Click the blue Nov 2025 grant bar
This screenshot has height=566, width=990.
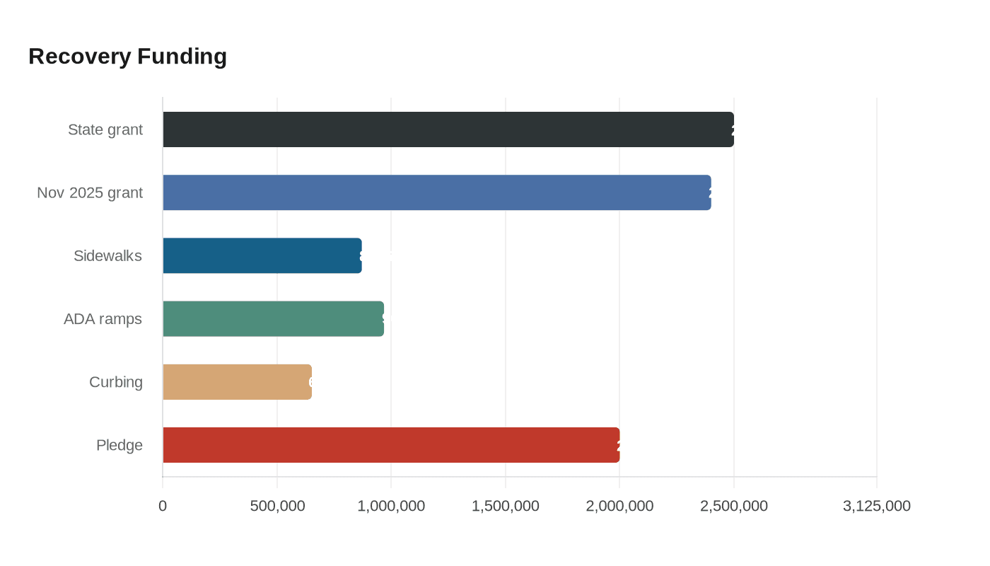pos(436,192)
